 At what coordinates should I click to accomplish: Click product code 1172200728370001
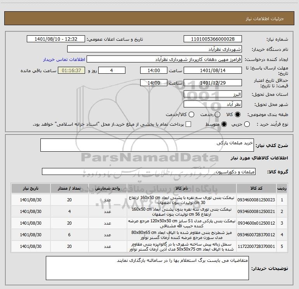pyautogui.click(x=256, y=246)
